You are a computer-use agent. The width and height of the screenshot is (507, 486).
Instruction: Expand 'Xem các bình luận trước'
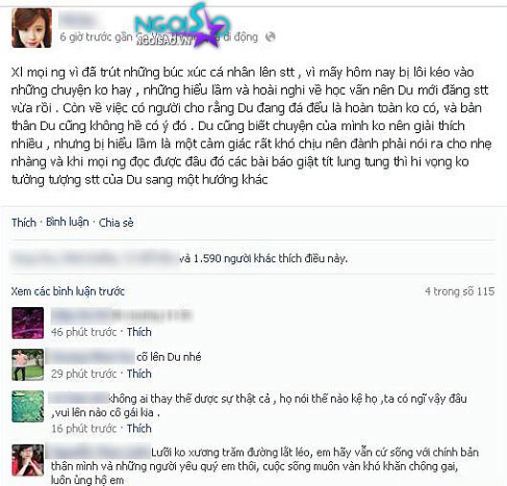click(68, 292)
